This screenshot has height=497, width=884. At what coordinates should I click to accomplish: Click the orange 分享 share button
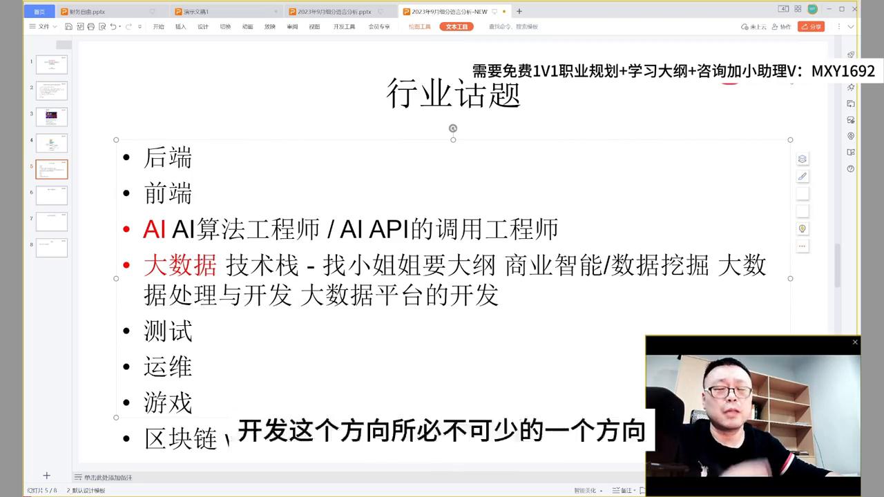[x=811, y=26]
